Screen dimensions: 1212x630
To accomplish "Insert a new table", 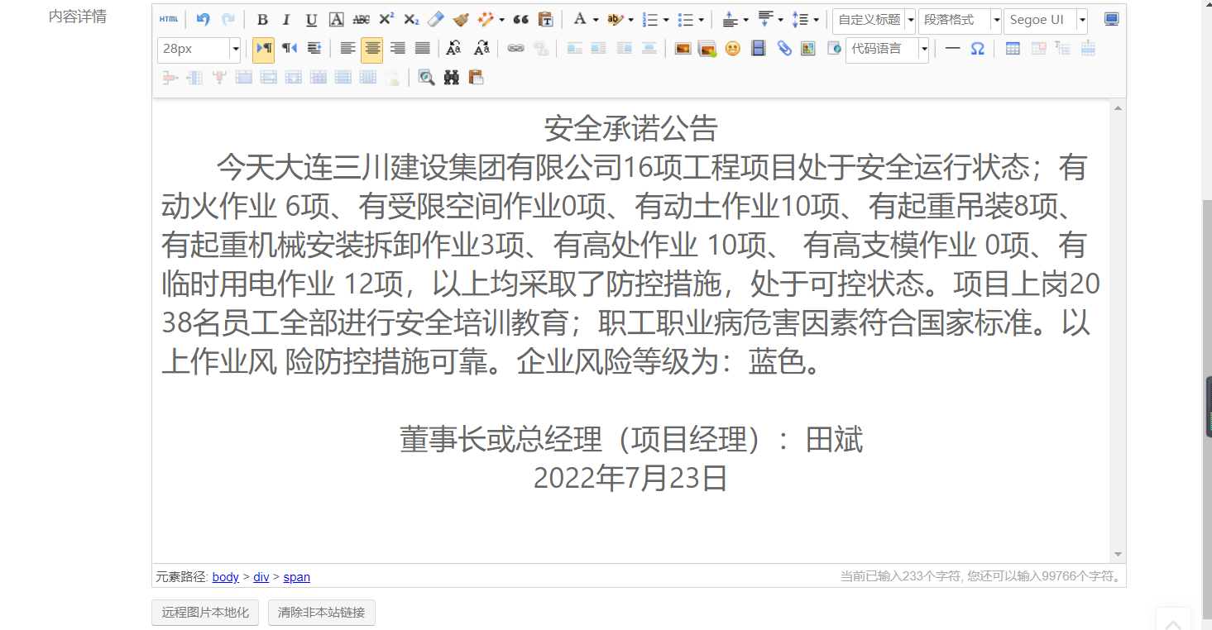I will click(1013, 49).
